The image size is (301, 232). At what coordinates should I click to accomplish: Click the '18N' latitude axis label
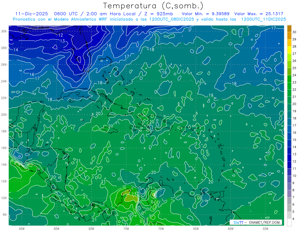pos(4,131)
